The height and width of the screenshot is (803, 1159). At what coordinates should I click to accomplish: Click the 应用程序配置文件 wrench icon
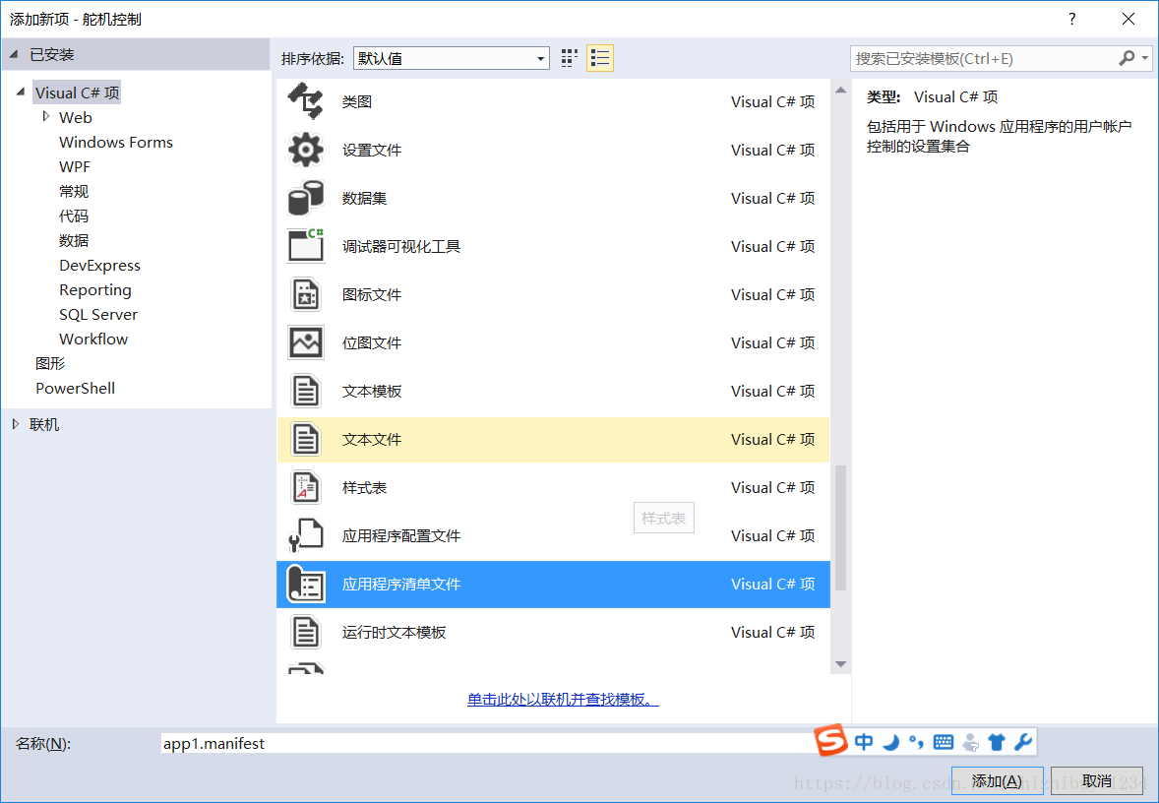pos(305,535)
